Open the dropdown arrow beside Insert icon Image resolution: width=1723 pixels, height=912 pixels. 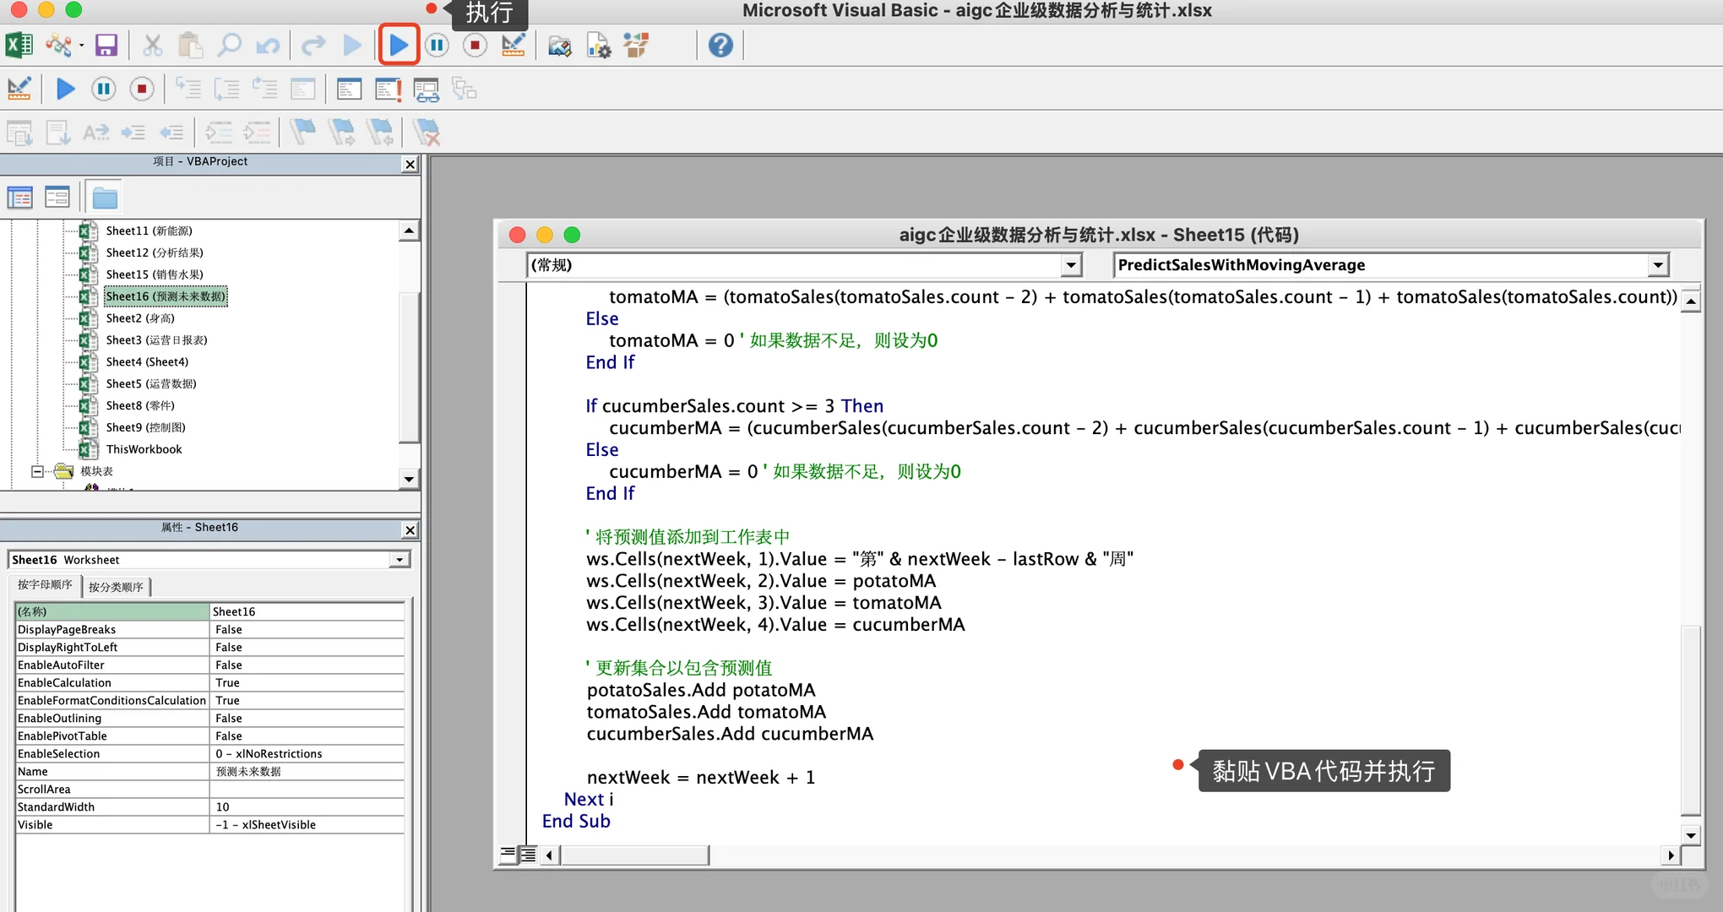point(82,46)
